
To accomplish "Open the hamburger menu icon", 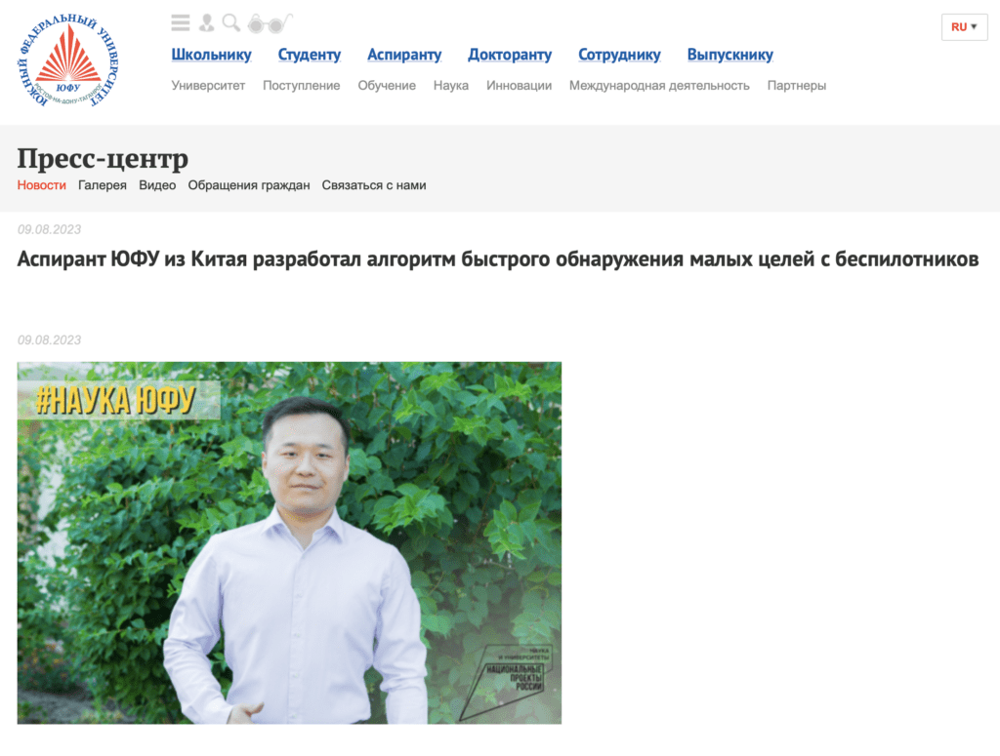I will click(181, 23).
